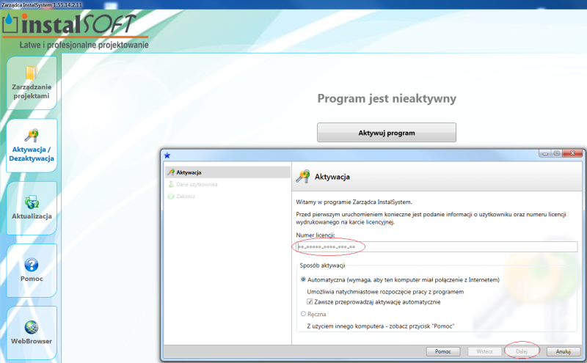
Task: Open Pomoc from the sidebar
Action: [32, 271]
